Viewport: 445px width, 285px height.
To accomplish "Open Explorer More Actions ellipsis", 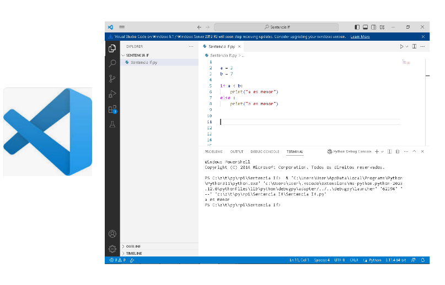I will point(191,46).
